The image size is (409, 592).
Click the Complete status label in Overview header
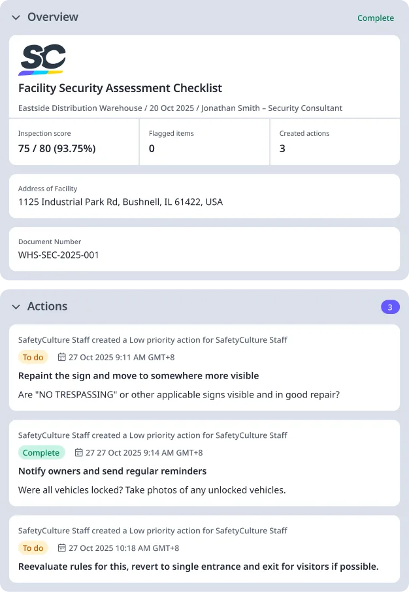click(x=376, y=18)
